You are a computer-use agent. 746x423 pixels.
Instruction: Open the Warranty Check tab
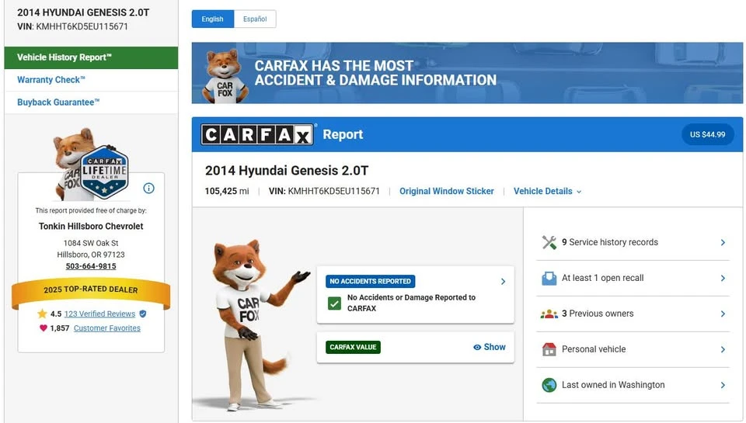[x=91, y=80]
